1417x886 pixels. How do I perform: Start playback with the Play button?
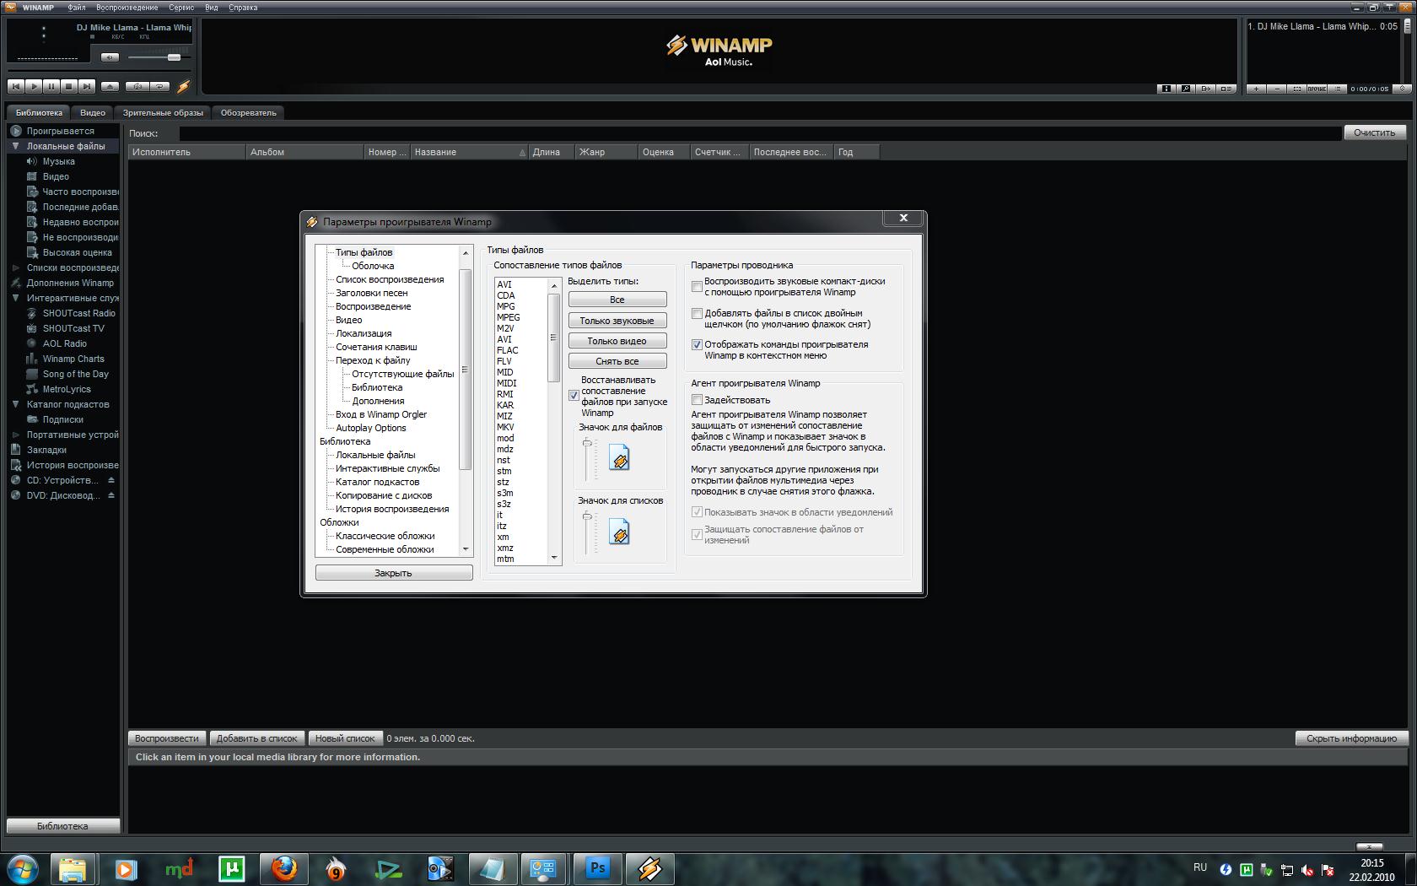coord(34,86)
